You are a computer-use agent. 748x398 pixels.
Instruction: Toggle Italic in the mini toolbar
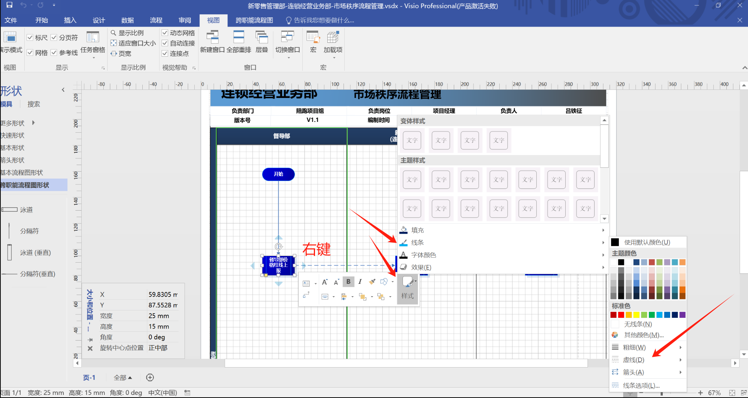(360, 282)
